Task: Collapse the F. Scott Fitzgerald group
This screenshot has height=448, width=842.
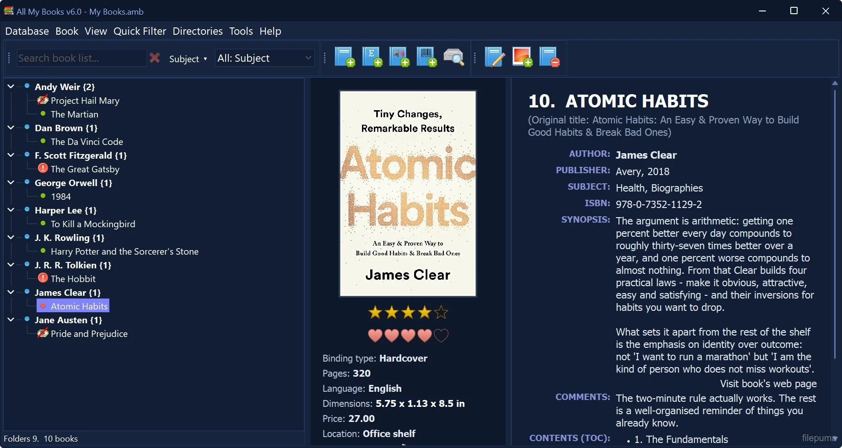Action: 11,155
